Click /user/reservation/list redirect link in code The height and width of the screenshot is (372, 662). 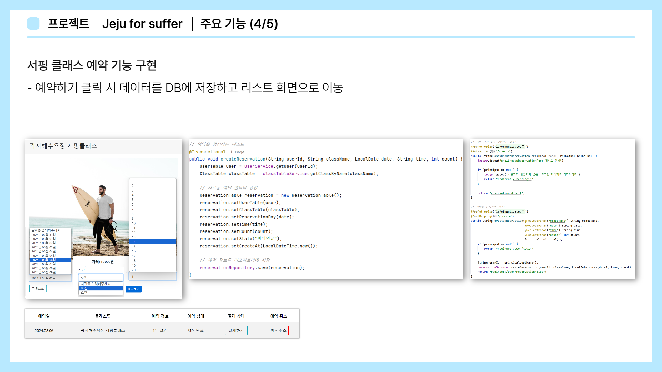(x=525, y=272)
